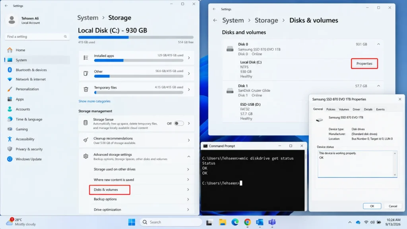Viewport: 407px width, 229px height.
Task: Switch to Events tab in Properties dialog
Action: [380, 109]
